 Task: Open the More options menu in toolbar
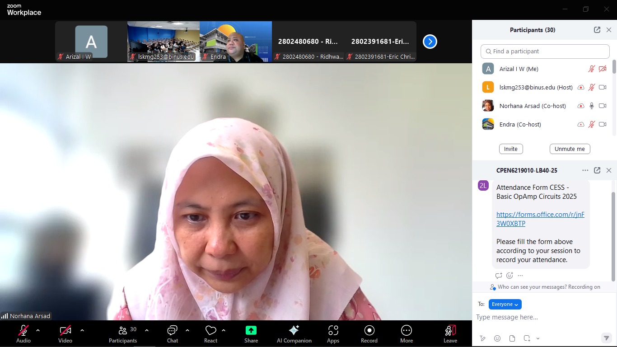407,334
